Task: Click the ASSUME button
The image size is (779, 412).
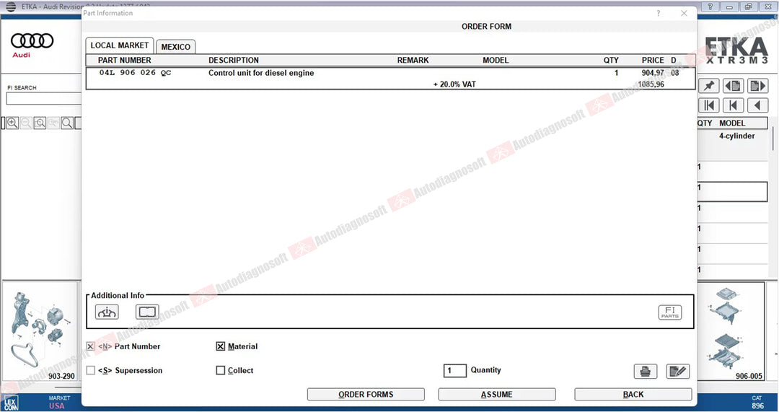Action: (x=497, y=394)
